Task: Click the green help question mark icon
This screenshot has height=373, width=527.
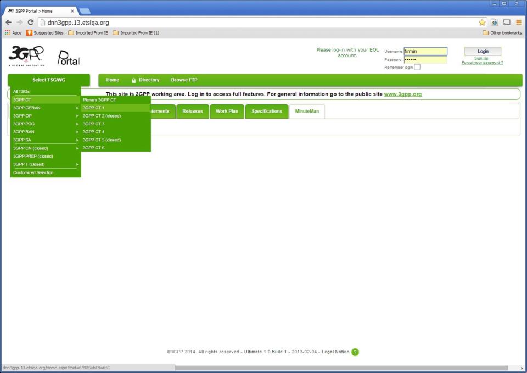Action: (355, 352)
